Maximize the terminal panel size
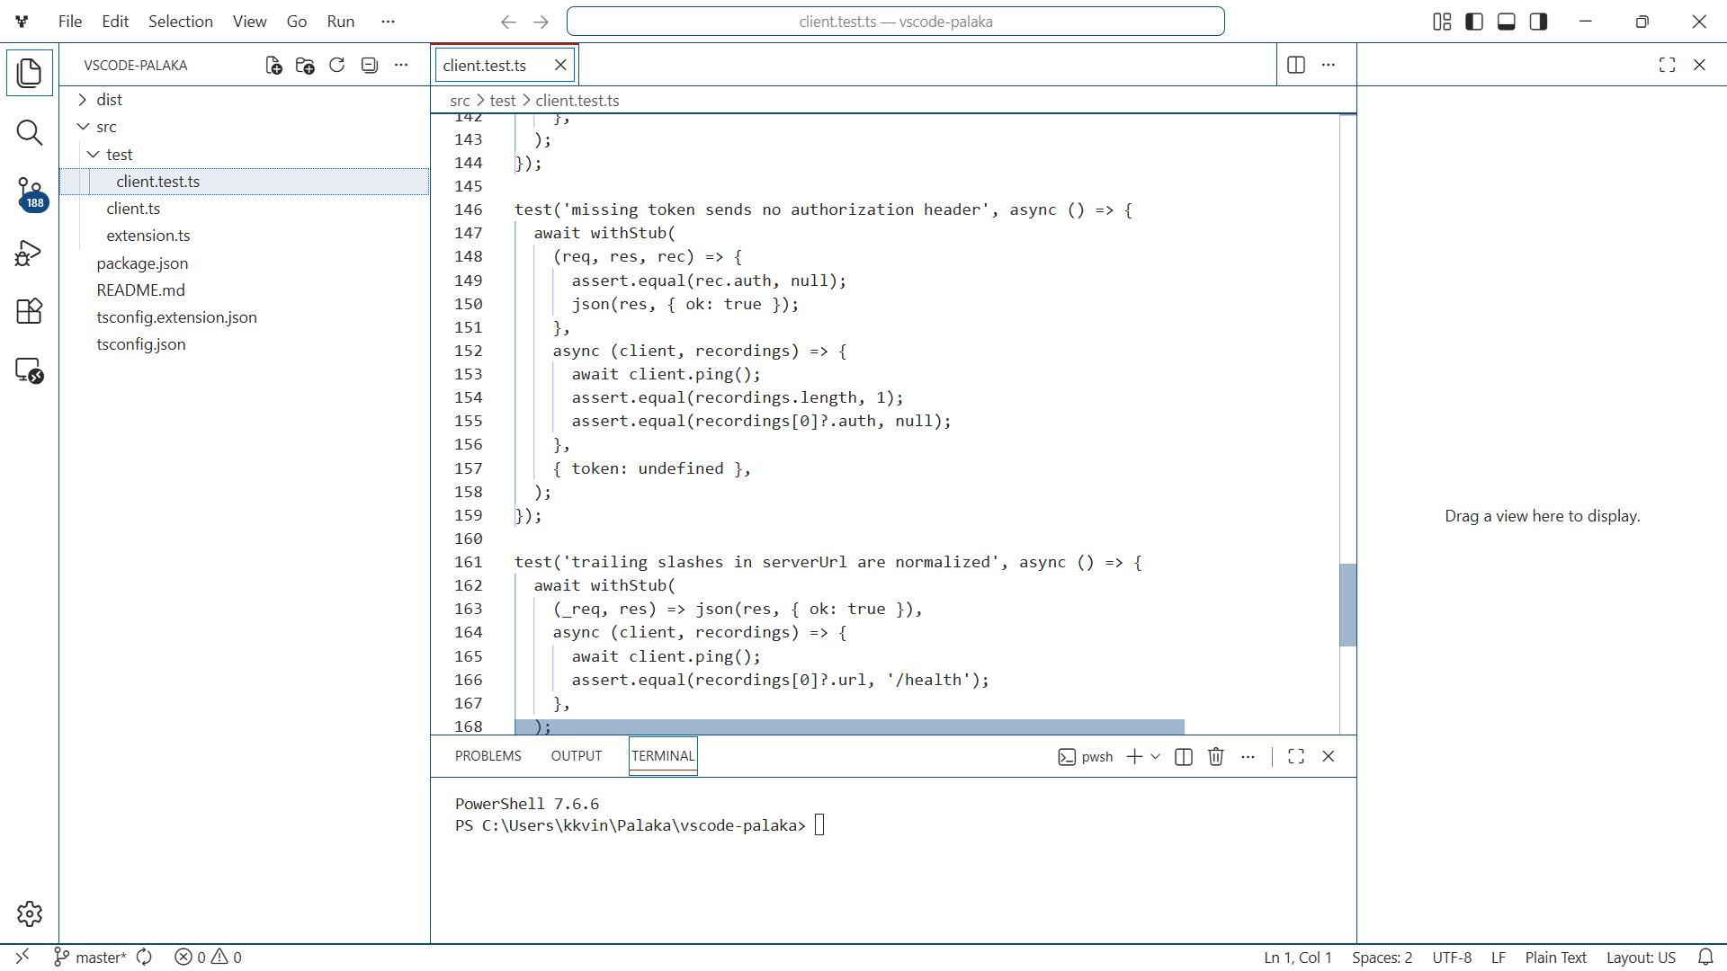The width and height of the screenshot is (1727, 971). pyautogui.click(x=1296, y=757)
